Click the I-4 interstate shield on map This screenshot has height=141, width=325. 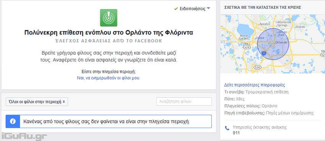[264, 53]
